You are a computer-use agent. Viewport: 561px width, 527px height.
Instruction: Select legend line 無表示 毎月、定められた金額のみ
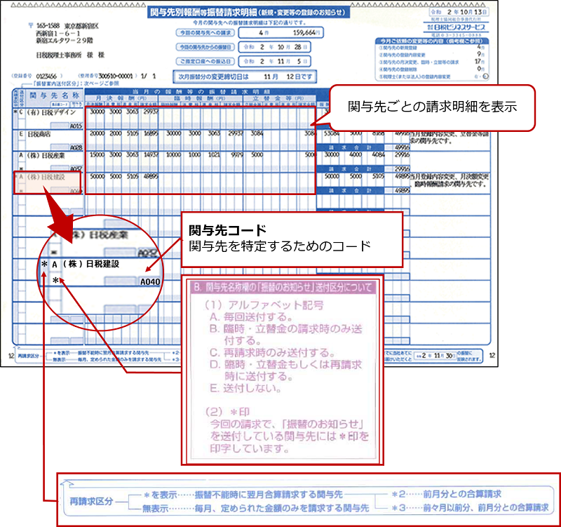255,508
